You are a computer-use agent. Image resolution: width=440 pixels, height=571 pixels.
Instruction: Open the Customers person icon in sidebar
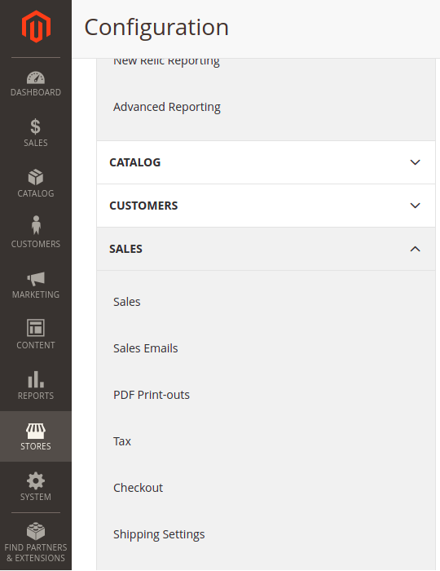pos(36,225)
